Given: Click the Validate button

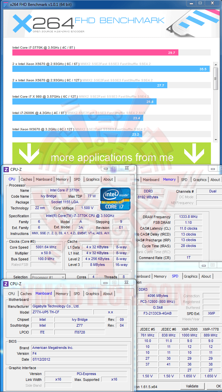Looking at the screenshot, I should [x=192, y=386].
